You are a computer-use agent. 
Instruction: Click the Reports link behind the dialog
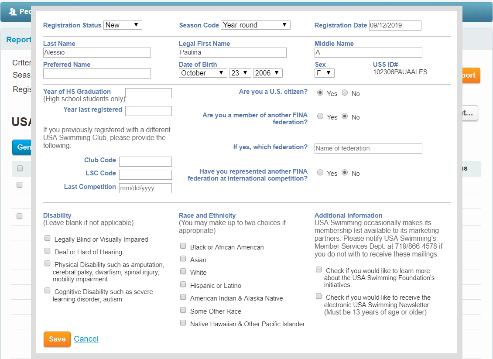19,40
